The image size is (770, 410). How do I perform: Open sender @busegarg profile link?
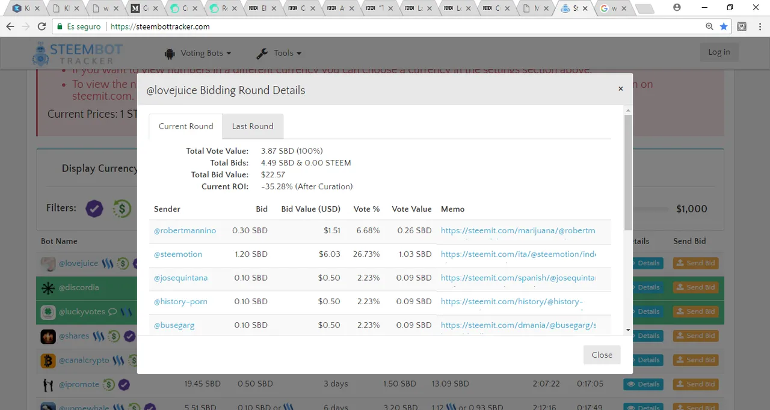coord(174,325)
